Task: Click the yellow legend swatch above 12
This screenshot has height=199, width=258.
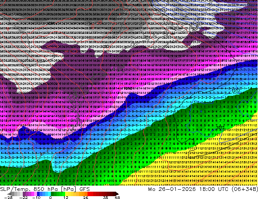Action: click(x=66, y=194)
